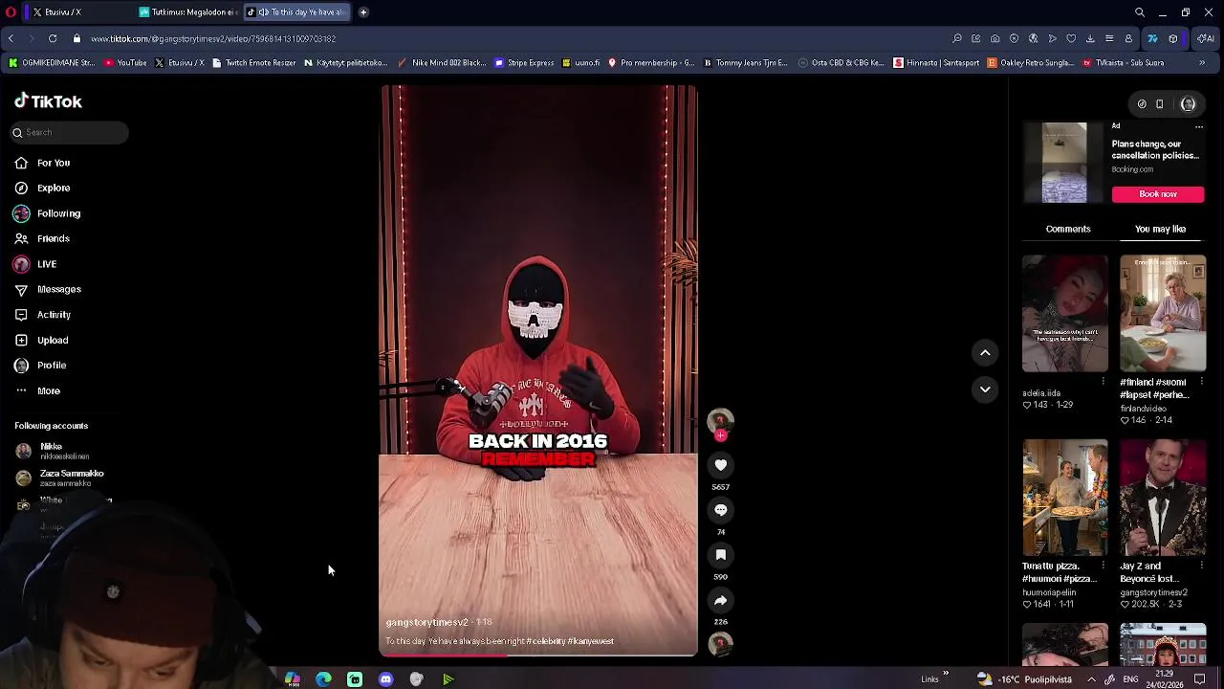Open Discord from the Windows taskbar

pos(385,679)
